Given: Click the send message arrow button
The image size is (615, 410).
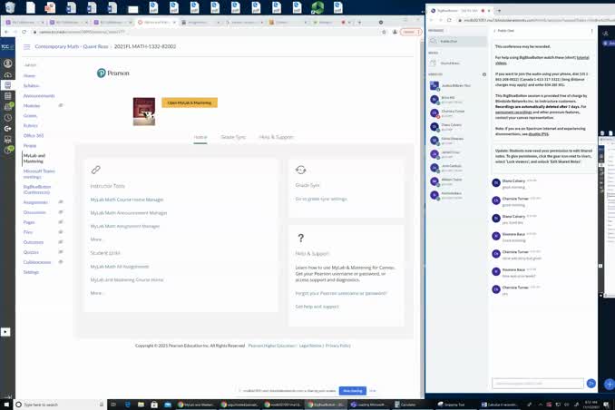Looking at the screenshot, I should pos(591,384).
